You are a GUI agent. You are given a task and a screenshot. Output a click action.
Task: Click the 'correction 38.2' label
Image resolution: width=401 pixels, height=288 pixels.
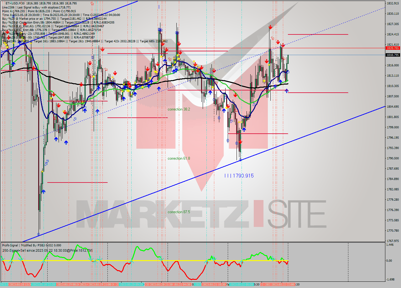pos(179,109)
